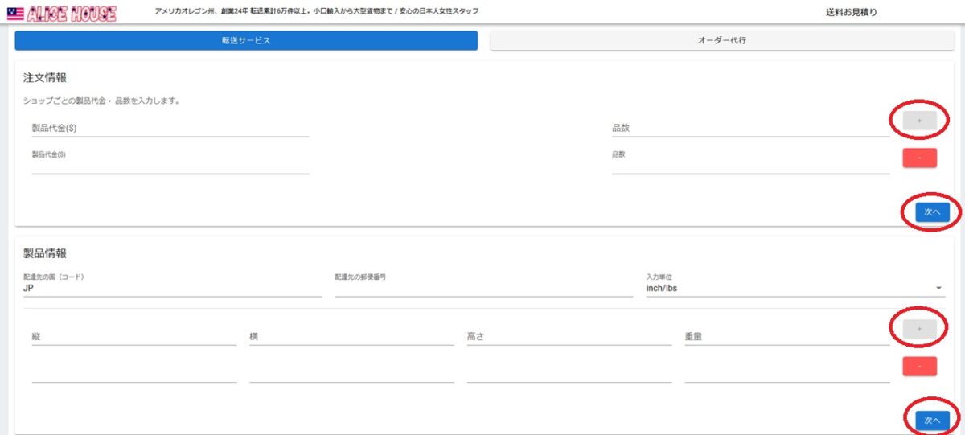
Task: Focus the 横 dimension field
Action: tap(351, 337)
